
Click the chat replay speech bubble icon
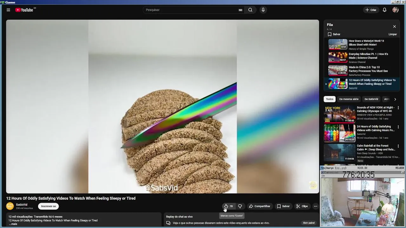(x=168, y=223)
